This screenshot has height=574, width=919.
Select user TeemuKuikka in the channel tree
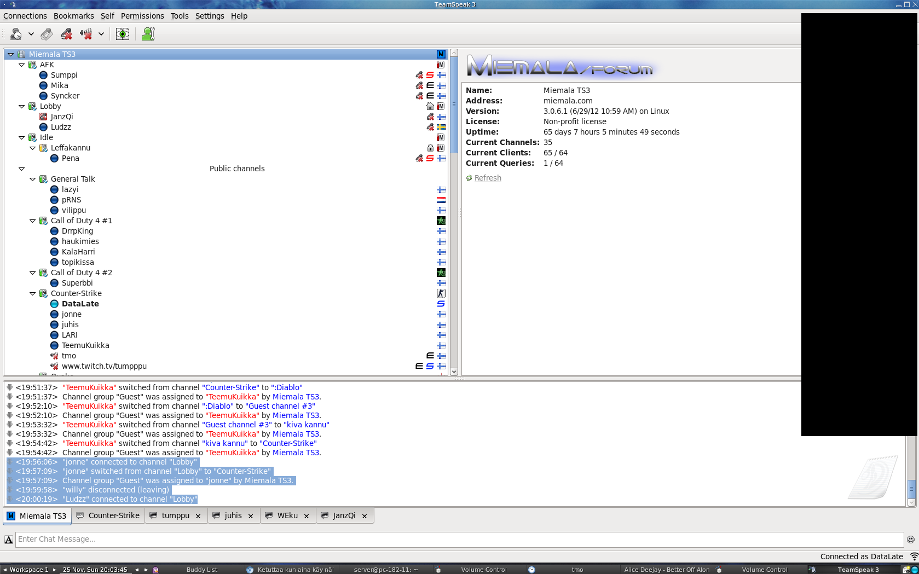(x=85, y=345)
